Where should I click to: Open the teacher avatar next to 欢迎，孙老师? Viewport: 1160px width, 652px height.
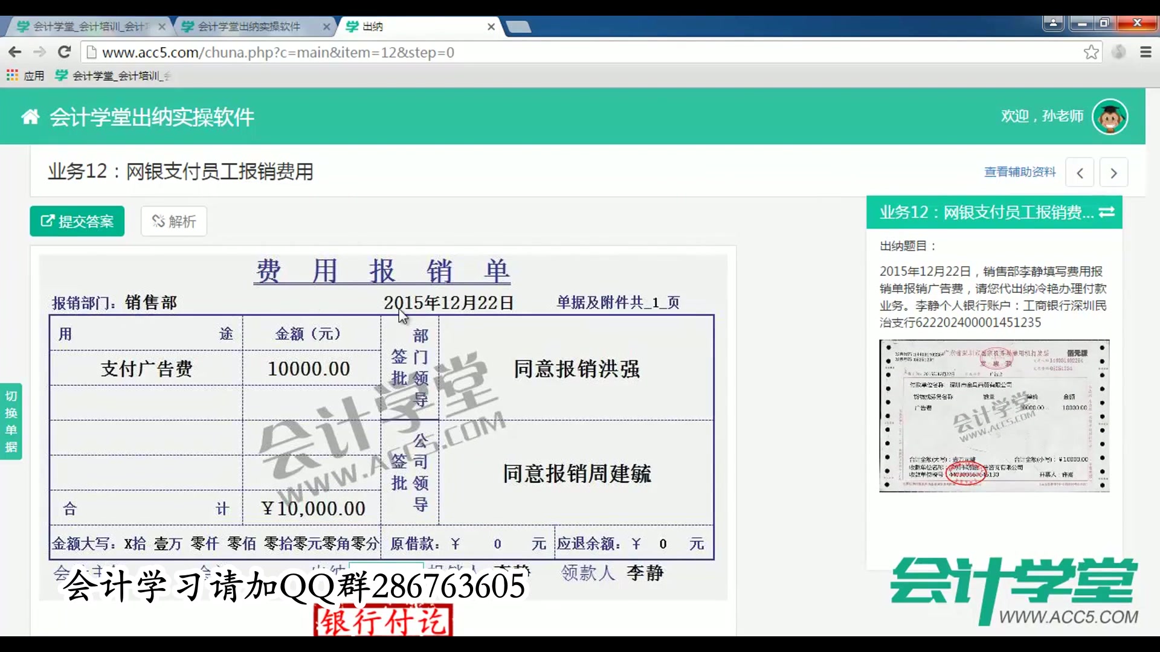1109,116
